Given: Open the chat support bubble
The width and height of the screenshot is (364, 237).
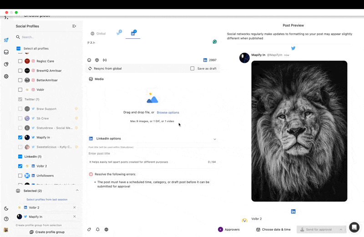Looking at the screenshot, I should click(354, 227).
